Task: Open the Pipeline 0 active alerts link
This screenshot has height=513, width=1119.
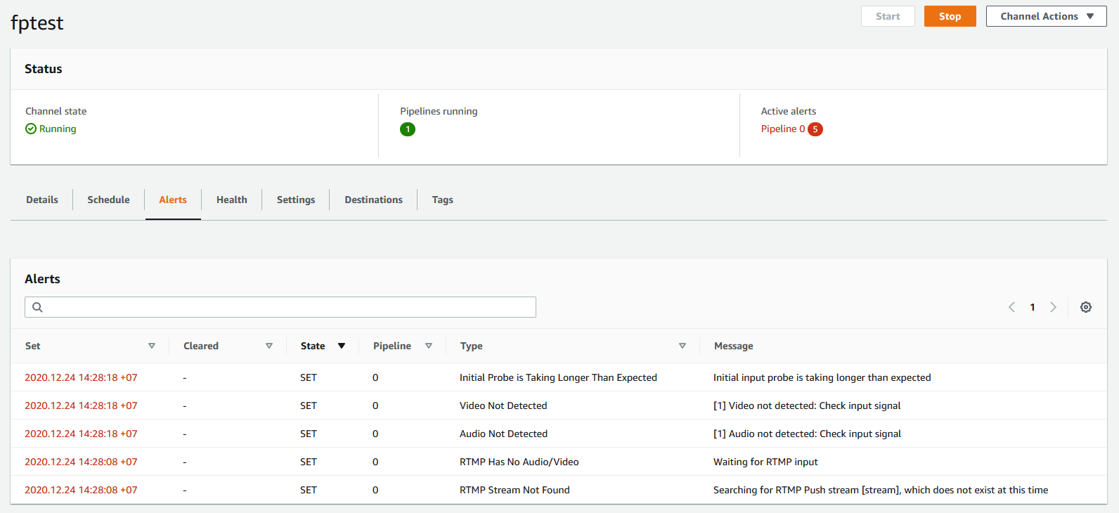Action: click(782, 129)
